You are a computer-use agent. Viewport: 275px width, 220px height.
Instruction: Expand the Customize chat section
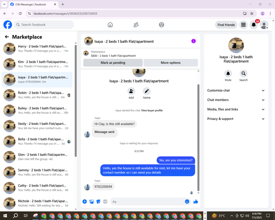pyautogui.click(x=236, y=90)
